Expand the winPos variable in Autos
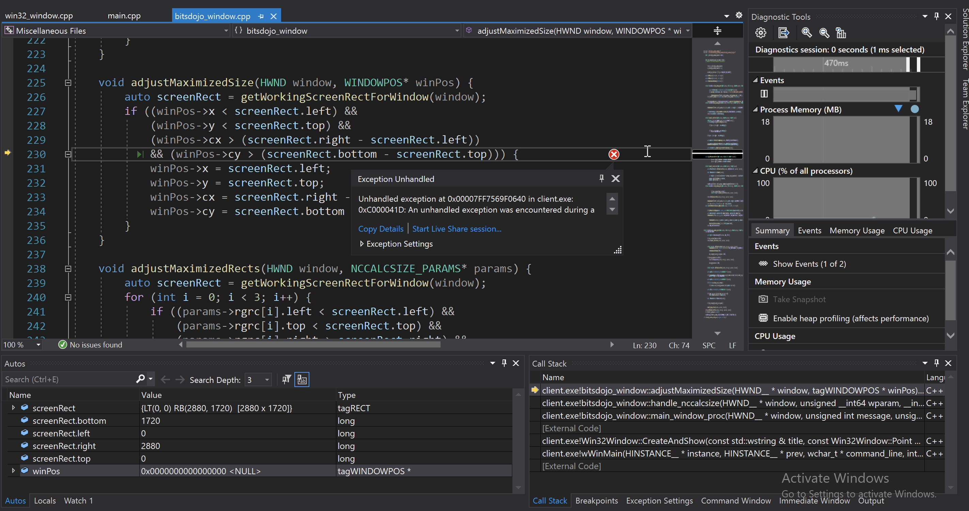Viewport: 969px width, 511px height. (14, 471)
